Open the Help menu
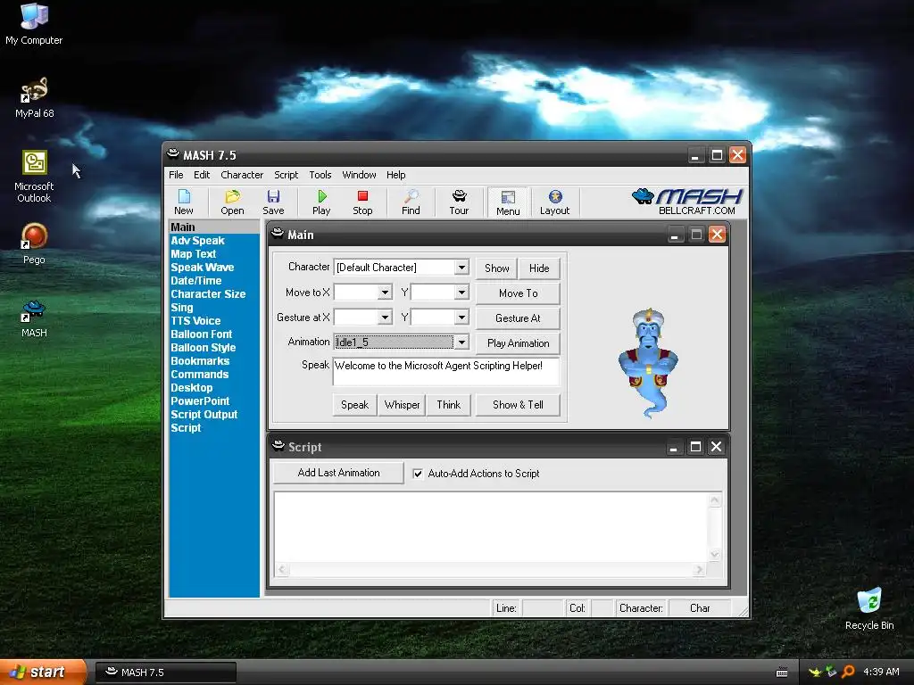This screenshot has height=685, width=914. (x=395, y=175)
